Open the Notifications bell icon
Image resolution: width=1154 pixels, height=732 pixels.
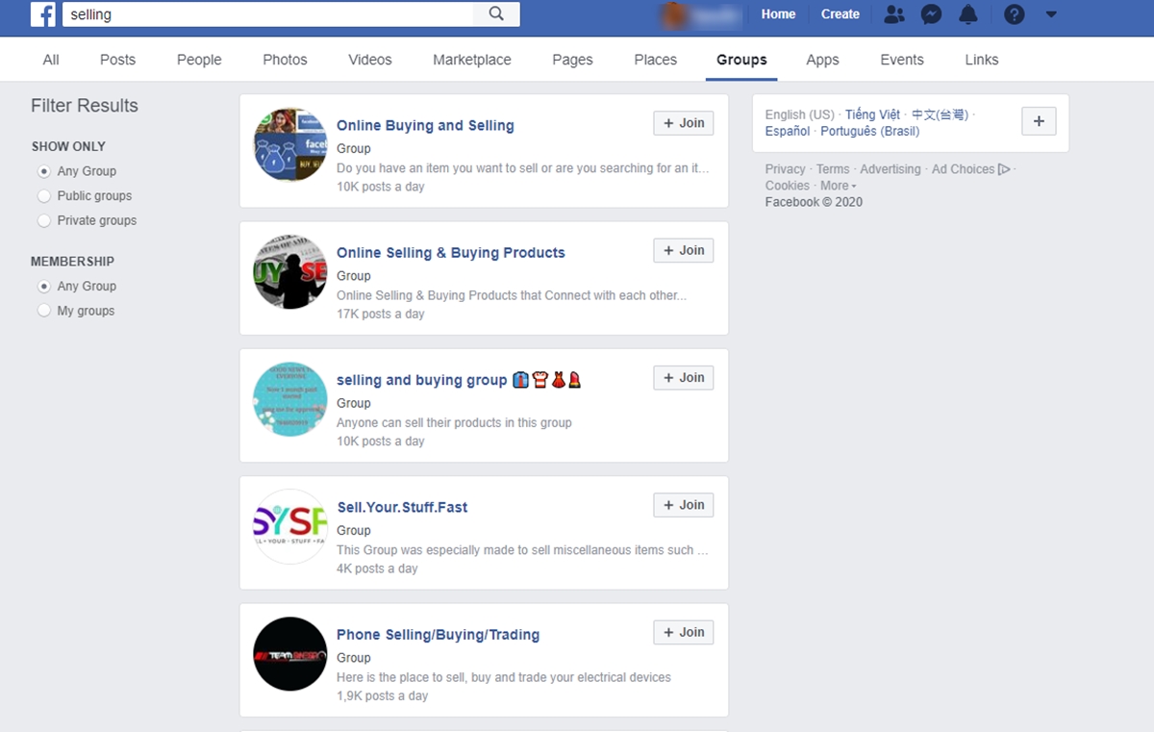click(968, 14)
